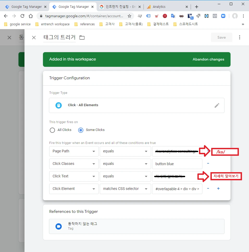This screenshot has width=249, height=252.
Task: Open the Chrome three-dot menu
Action: [243, 16]
